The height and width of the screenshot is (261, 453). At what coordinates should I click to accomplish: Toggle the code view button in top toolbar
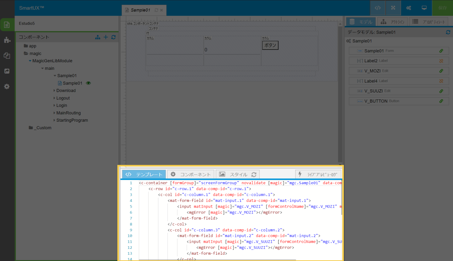[378, 8]
